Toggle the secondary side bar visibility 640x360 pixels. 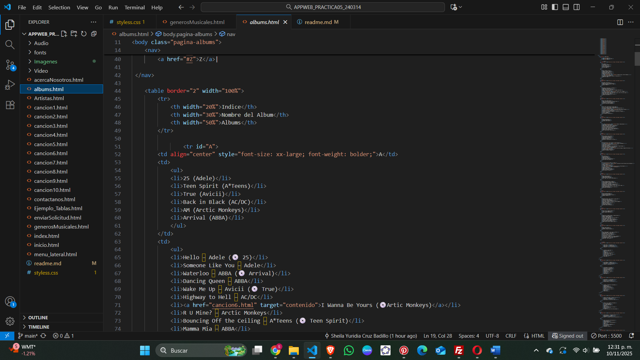577,7
